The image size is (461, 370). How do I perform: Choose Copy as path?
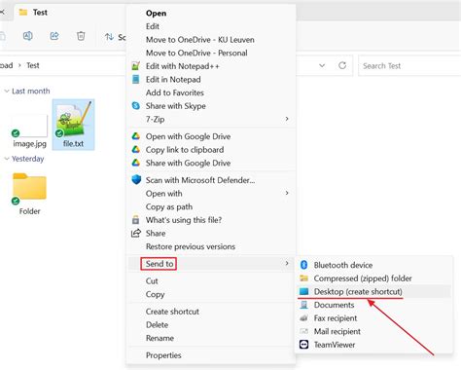pyautogui.click(x=169, y=206)
